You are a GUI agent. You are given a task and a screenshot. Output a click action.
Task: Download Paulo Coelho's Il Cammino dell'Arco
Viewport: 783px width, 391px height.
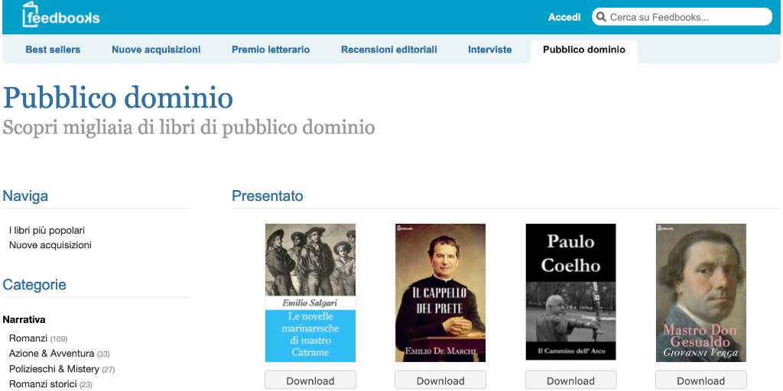click(x=570, y=380)
